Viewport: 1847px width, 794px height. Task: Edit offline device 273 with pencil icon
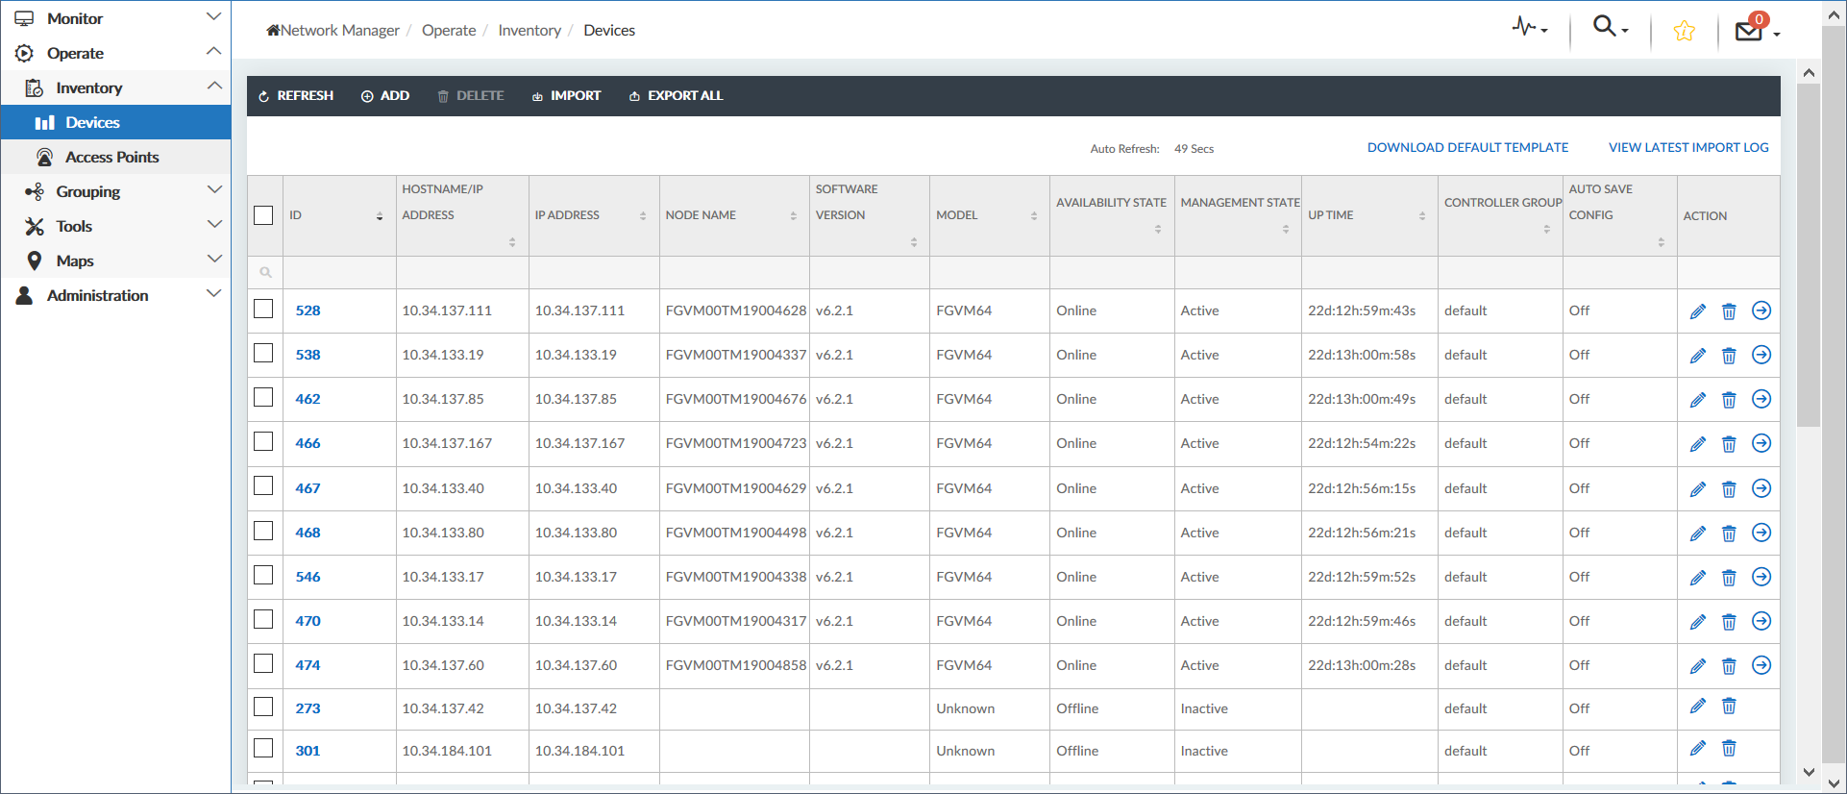(1698, 707)
